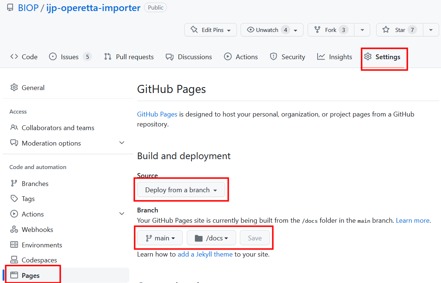Click the Unwatch button
The image size is (441, 283).
(272, 30)
